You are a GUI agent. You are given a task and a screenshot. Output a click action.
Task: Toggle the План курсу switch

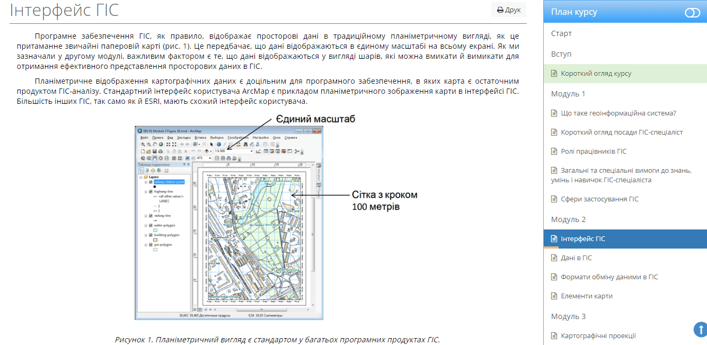tap(692, 12)
